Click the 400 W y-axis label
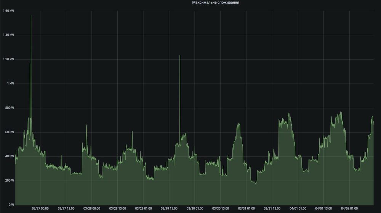Image resolution: width=381 pixels, height=213 pixels. (x=9, y=156)
